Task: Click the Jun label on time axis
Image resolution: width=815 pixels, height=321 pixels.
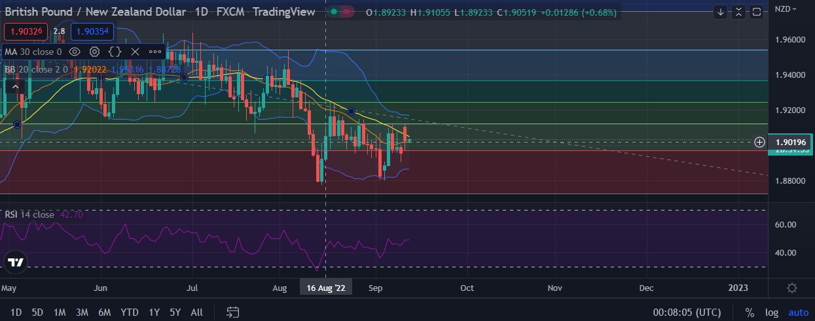Action: click(100, 288)
